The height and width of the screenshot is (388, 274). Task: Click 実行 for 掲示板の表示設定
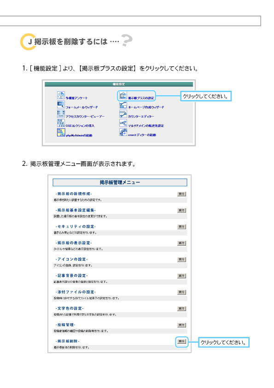[x=181, y=243]
